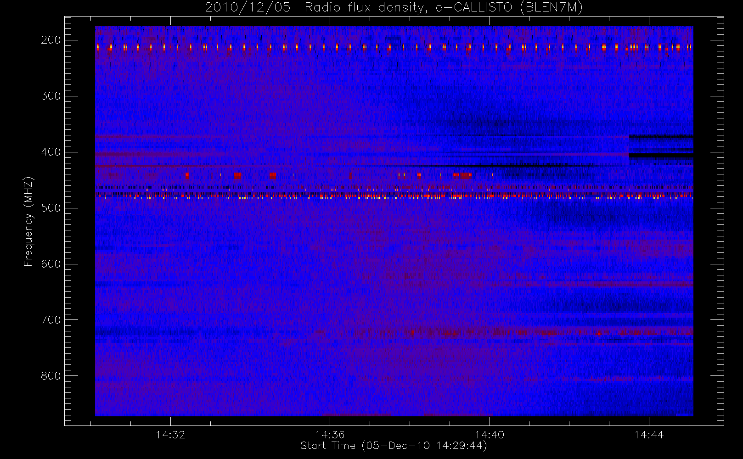The width and height of the screenshot is (743, 459).
Task: Select the 500 frequency tick label
Action: click(51, 208)
